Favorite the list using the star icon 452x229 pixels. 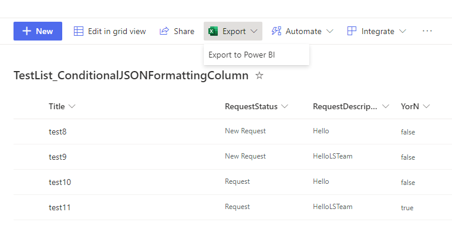[259, 76]
